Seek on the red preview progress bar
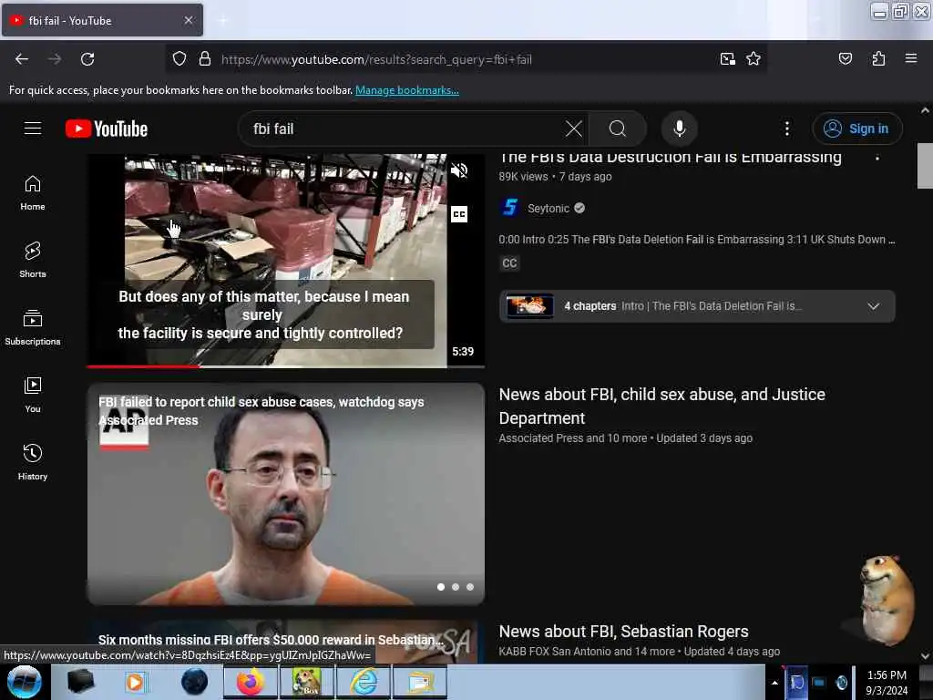Screen dimensions: 933x700 (x=285, y=366)
